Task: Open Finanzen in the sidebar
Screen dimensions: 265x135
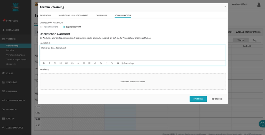Action: coord(11,91)
